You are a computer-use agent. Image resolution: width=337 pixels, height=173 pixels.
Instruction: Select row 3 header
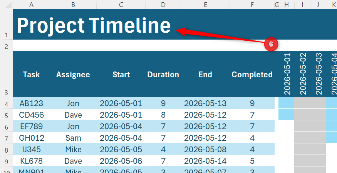7,74
